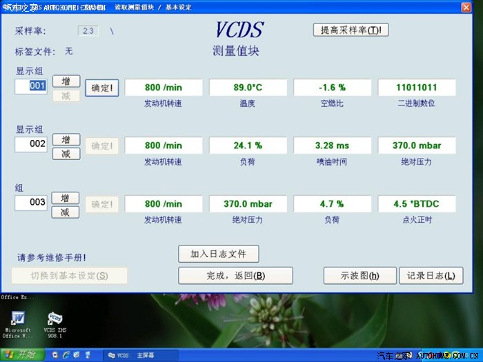The image size is (483, 362).
Task: Increase group 002 with 增 button
Action: (66, 140)
